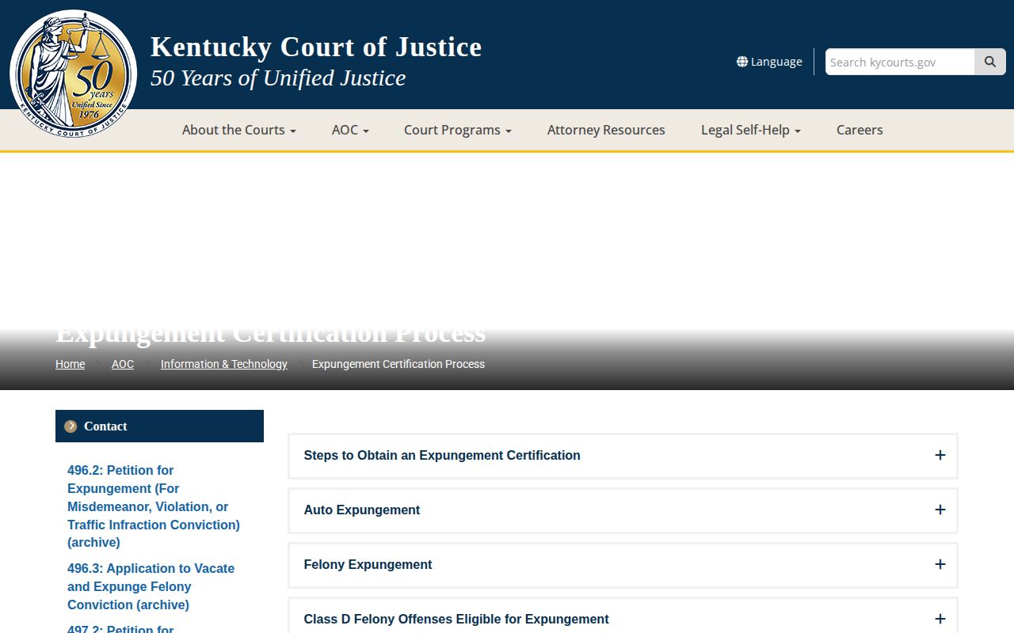Image resolution: width=1014 pixels, height=633 pixels.
Task: Click plus icon on Class D Felony Offenses row
Action: click(x=940, y=619)
